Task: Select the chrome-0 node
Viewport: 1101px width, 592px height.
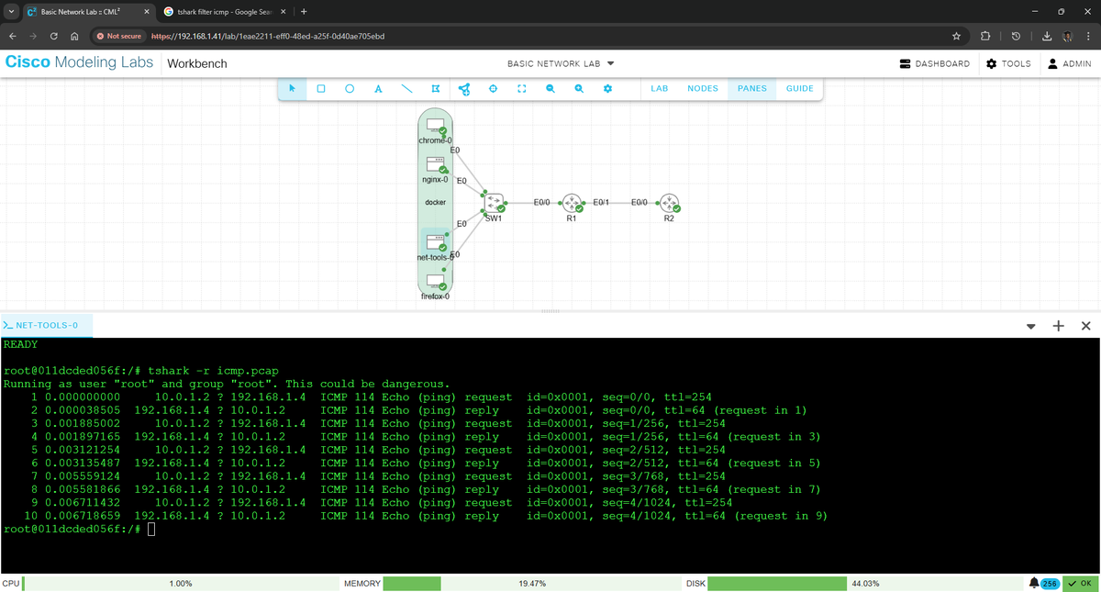Action: pyautogui.click(x=435, y=127)
